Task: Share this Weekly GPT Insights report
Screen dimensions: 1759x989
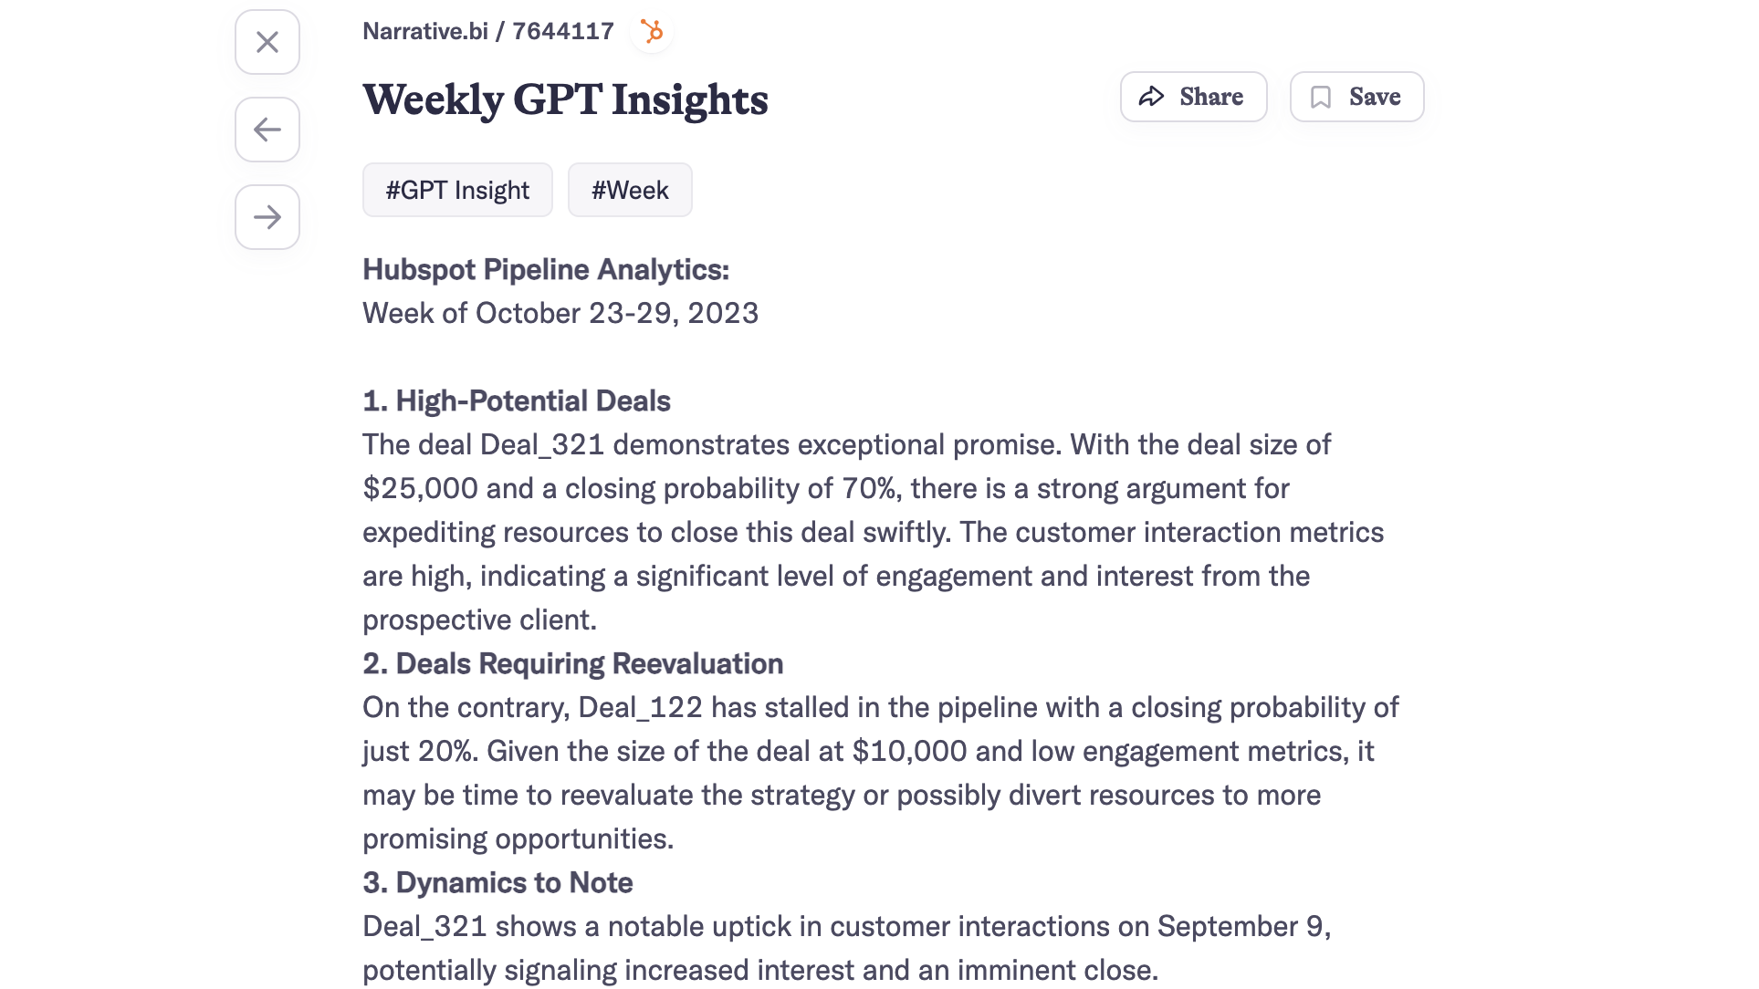Action: tap(1193, 97)
